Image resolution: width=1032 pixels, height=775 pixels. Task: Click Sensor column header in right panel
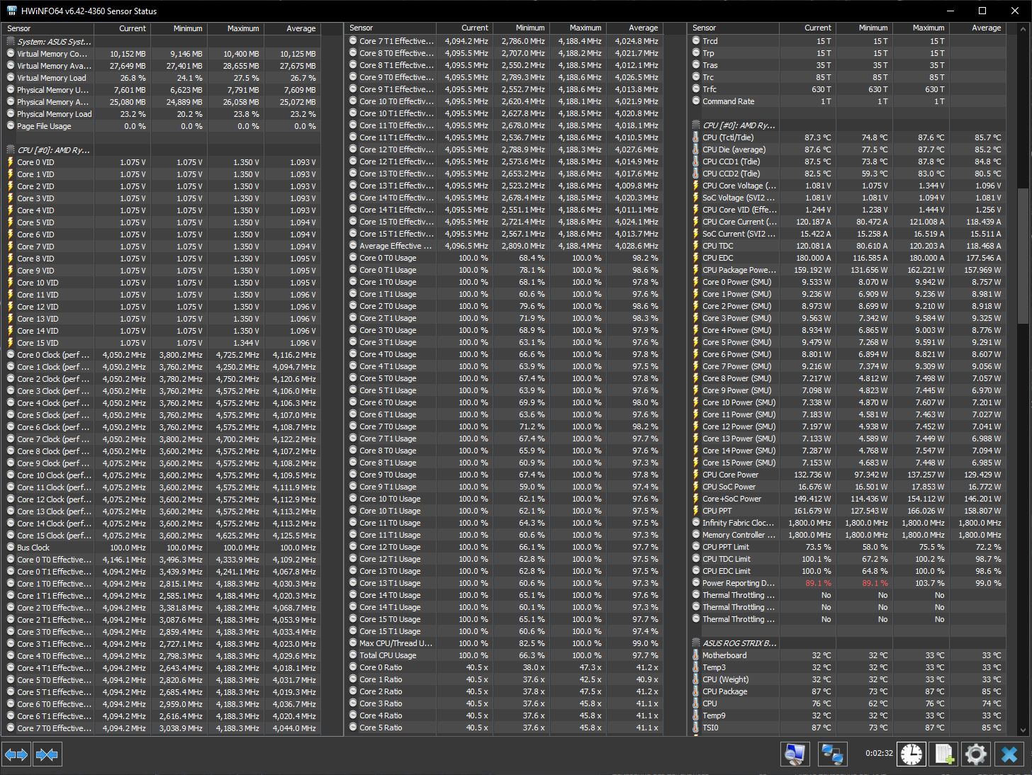pyautogui.click(x=734, y=28)
